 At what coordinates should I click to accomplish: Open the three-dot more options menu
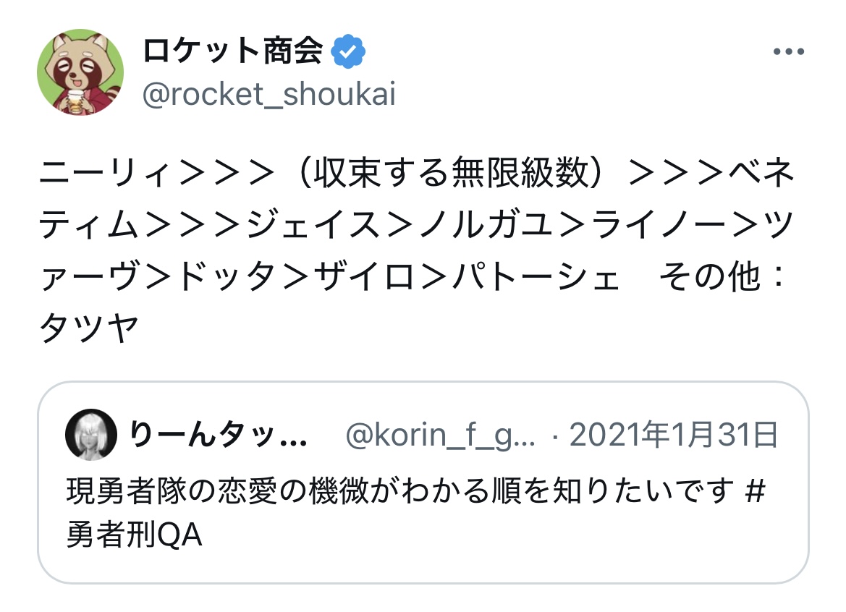pos(789,53)
